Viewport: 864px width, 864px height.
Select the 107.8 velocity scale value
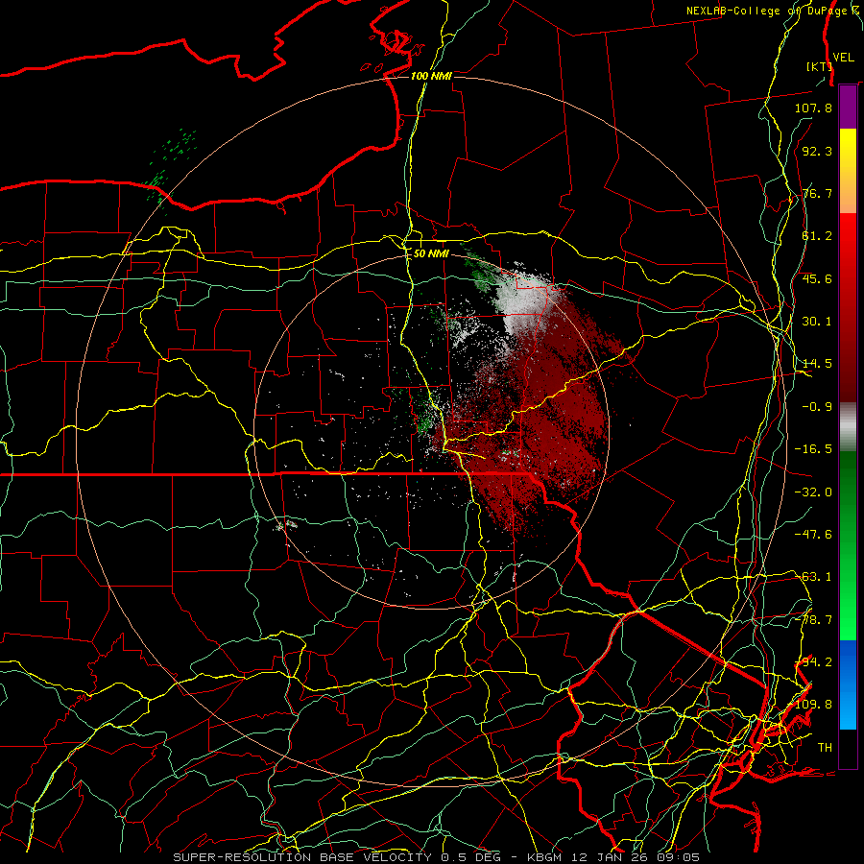[x=813, y=108]
